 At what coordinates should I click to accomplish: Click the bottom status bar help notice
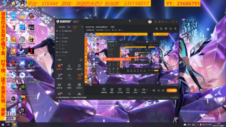point(71,97)
